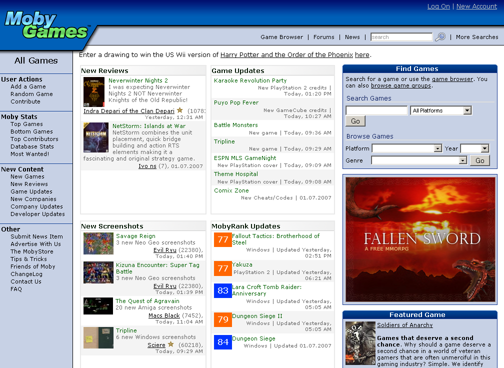Click FAQ in sidebar
The height and width of the screenshot is (368, 504).
pos(16,289)
